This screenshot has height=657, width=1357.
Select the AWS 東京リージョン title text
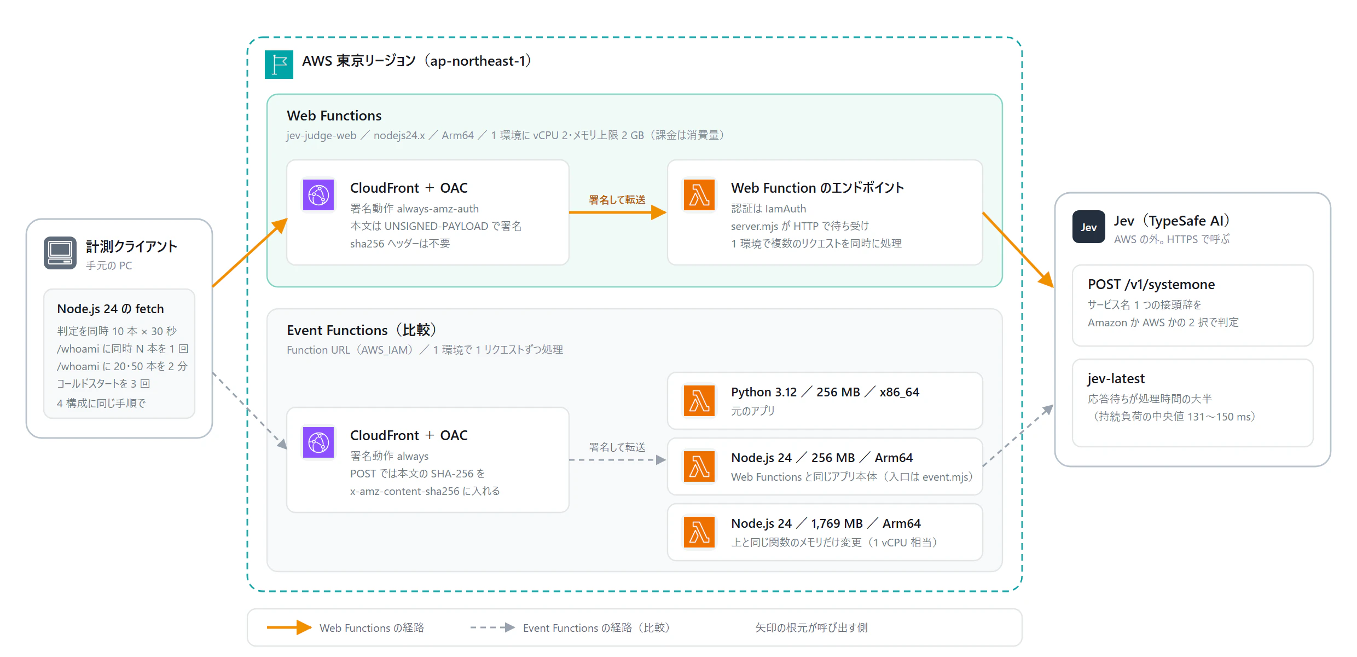click(x=416, y=61)
